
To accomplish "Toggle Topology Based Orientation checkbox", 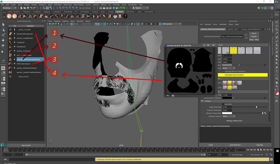I will pyautogui.click(x=223, y=71).
